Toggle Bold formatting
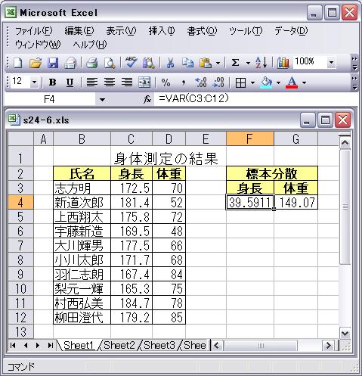The image size is (362, 376). (52, 82)
